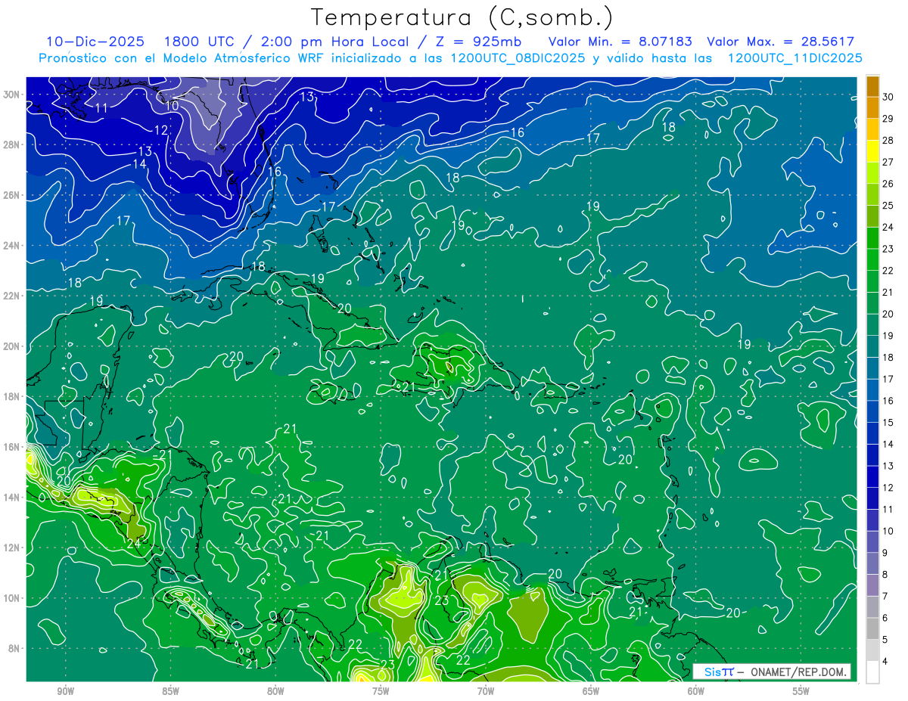Click the "70W" longitude label

click(486, 691)
